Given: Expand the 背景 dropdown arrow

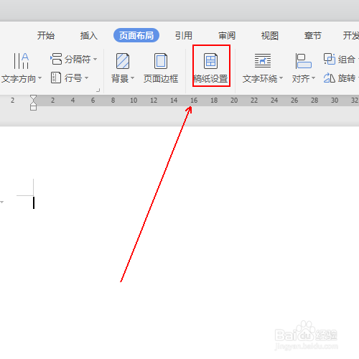Looking at the screenshot, I should [x=132, y=78].
